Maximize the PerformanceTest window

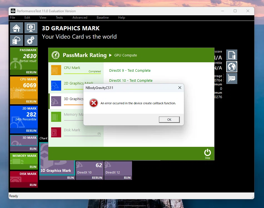coord(235,11)
